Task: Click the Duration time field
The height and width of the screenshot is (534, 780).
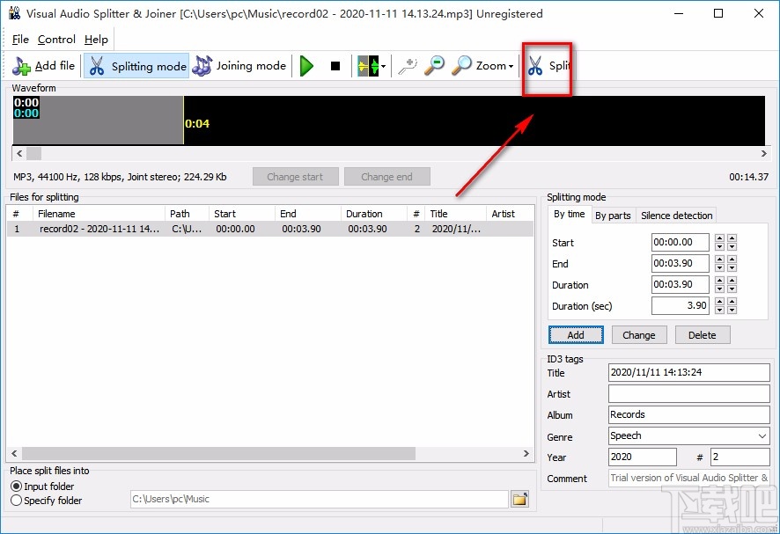Action: pyautogui.click(x=680, y=284)
